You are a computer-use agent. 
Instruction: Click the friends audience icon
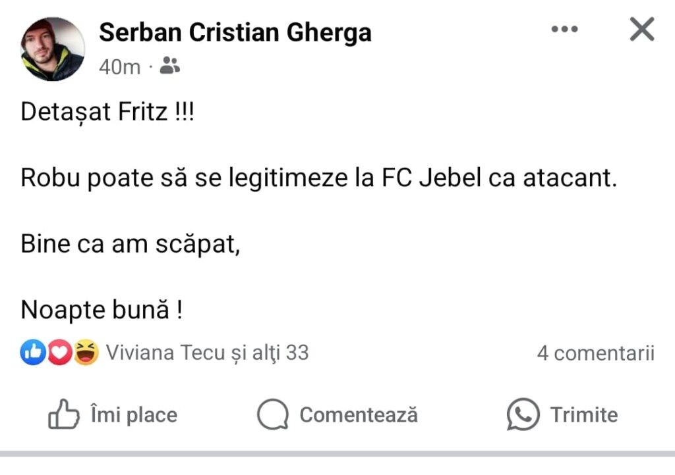pos(169,65)
